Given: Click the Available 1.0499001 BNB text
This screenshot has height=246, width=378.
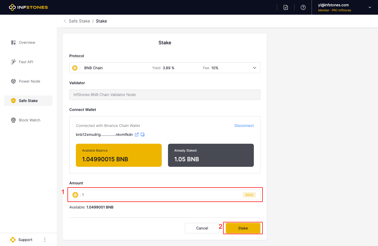Looking at the screenshot, I should (x=91, y=207).
